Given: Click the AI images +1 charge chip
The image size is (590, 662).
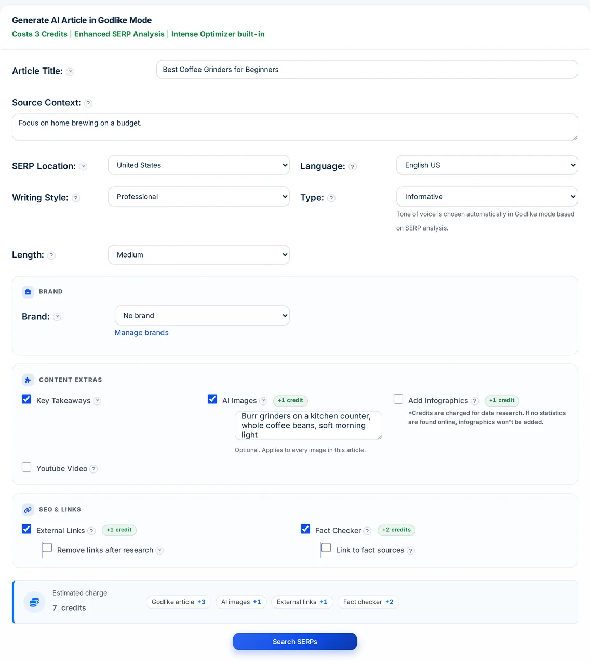Looking at the screenshot, I should pyautogui.click(x=241, y=602).
